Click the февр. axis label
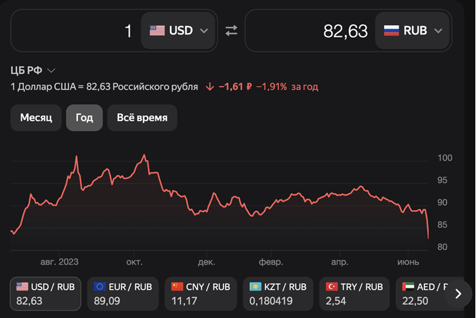Screen dimensions: 476x318 [x=271, y=262]
